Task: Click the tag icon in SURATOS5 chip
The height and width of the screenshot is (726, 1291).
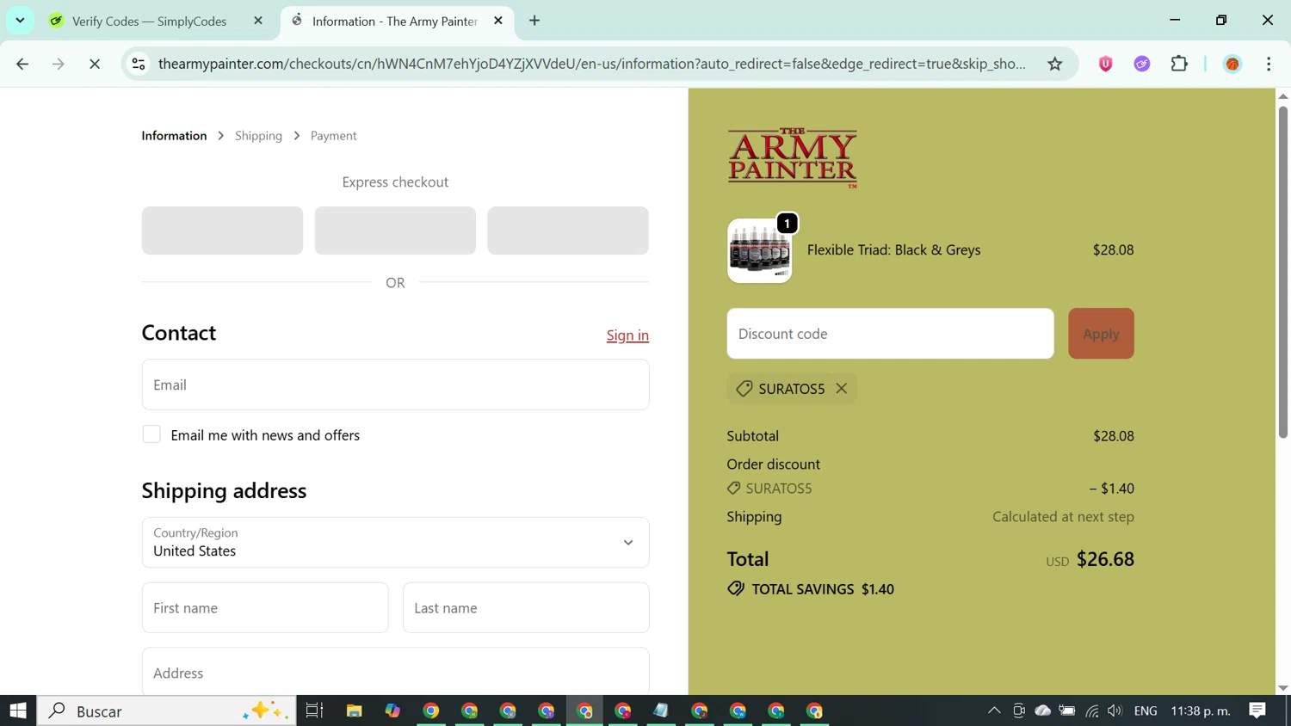Action: (x=744, y=389)
